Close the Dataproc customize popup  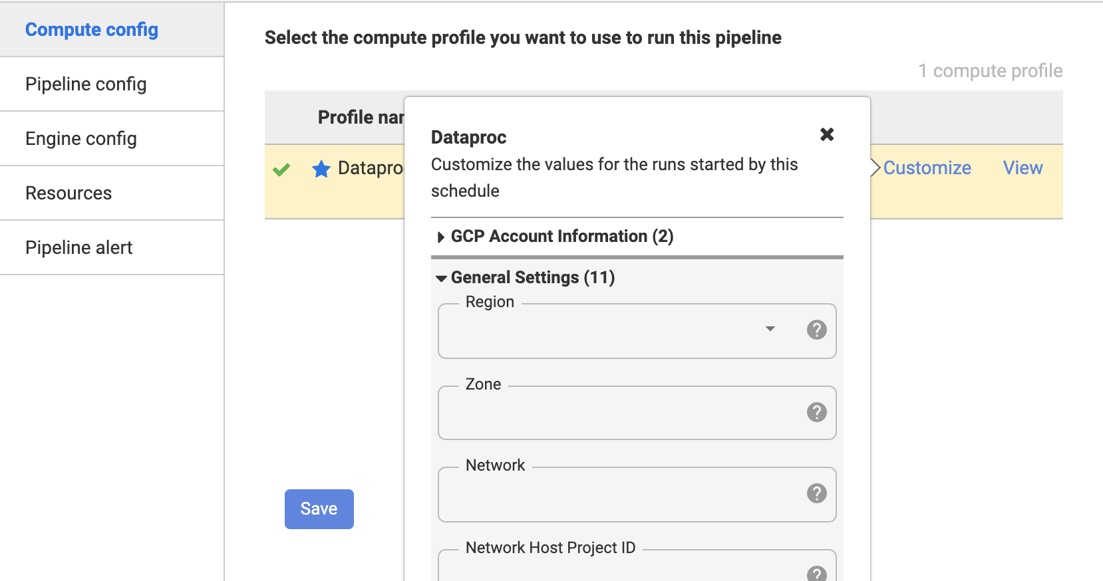827,134
